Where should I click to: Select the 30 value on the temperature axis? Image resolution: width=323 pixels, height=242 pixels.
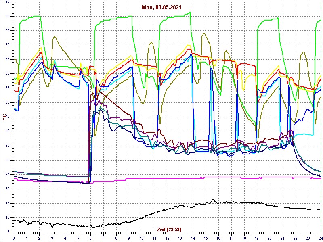click(x=6, y=160)
